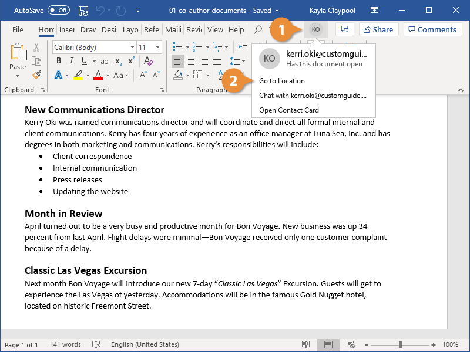
Task: Toggle the AutoSave switch
Action: pos(58,11)
